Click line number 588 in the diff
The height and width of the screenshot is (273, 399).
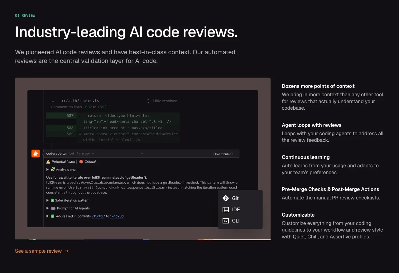[70, 128]
